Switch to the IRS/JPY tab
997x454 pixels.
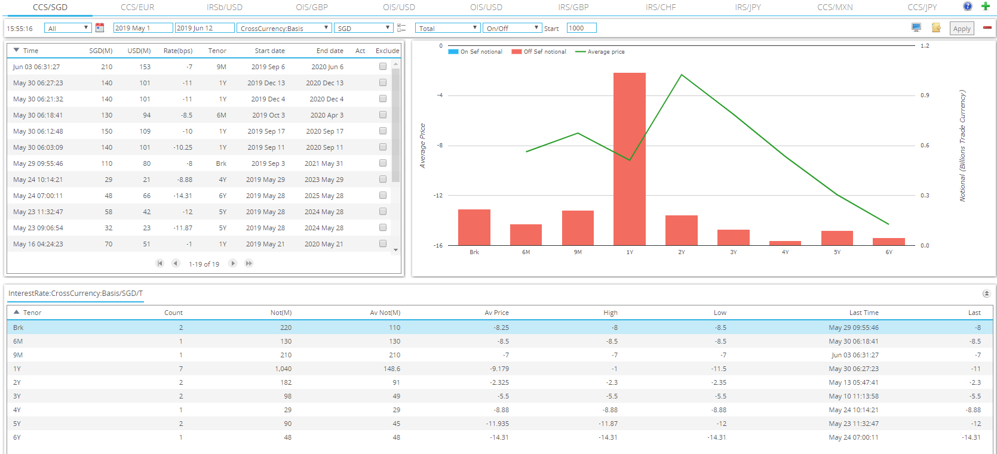pyautogui.click(x=748, y=7)
